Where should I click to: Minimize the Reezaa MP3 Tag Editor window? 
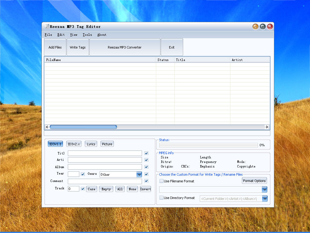tap(256, 27)
